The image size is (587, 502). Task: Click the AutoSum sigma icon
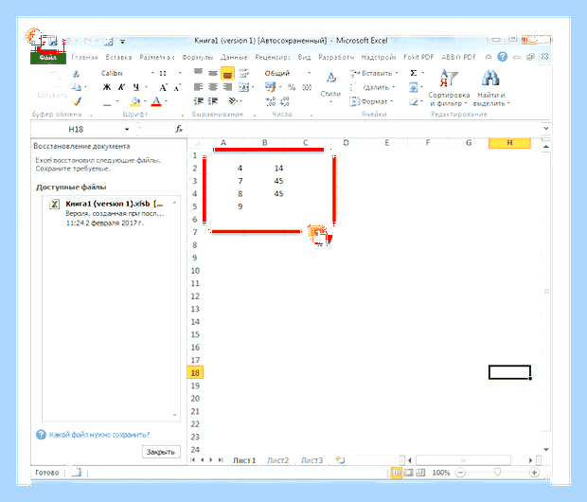[414, 73]
